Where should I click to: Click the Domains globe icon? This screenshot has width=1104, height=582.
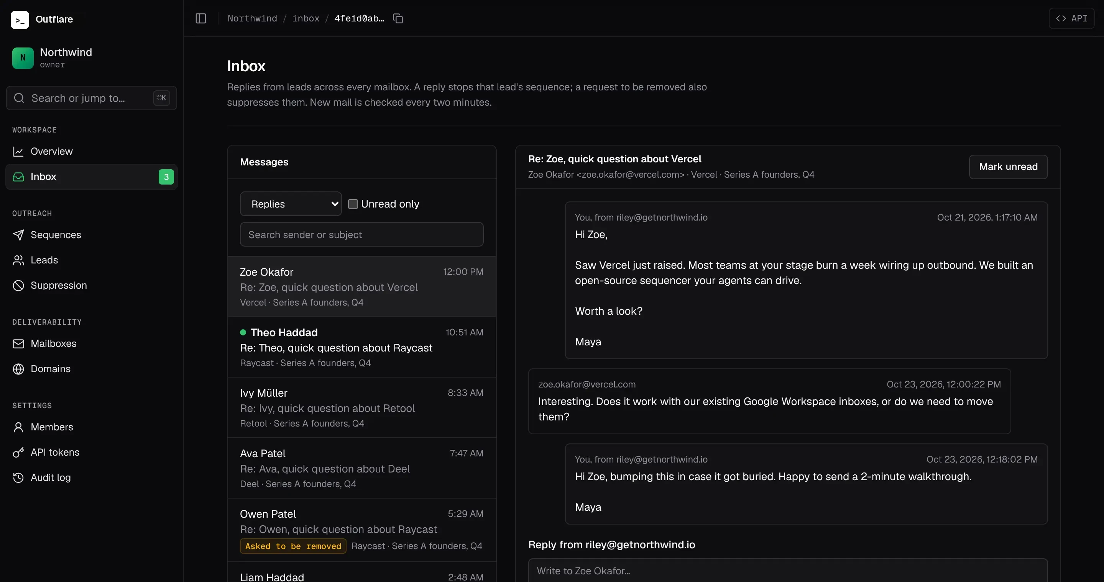(18, 369)
